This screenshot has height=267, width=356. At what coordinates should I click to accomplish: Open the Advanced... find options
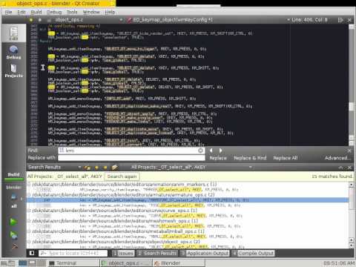[x=337, y=158]
